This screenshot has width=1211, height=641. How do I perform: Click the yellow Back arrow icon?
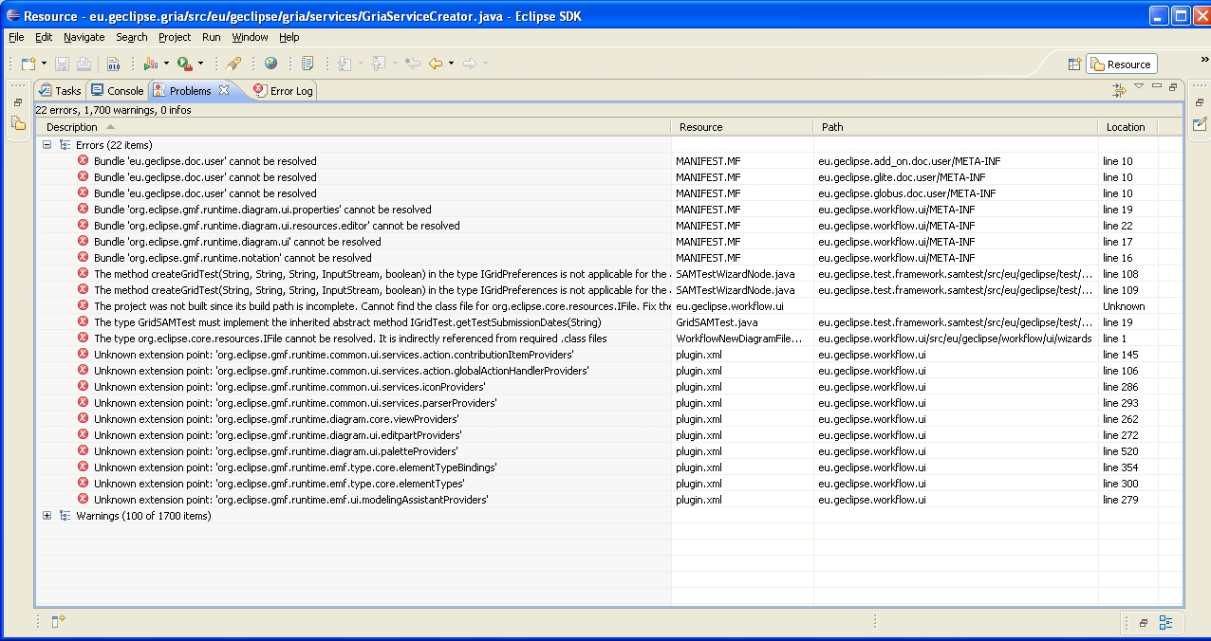tap(436, 64)
